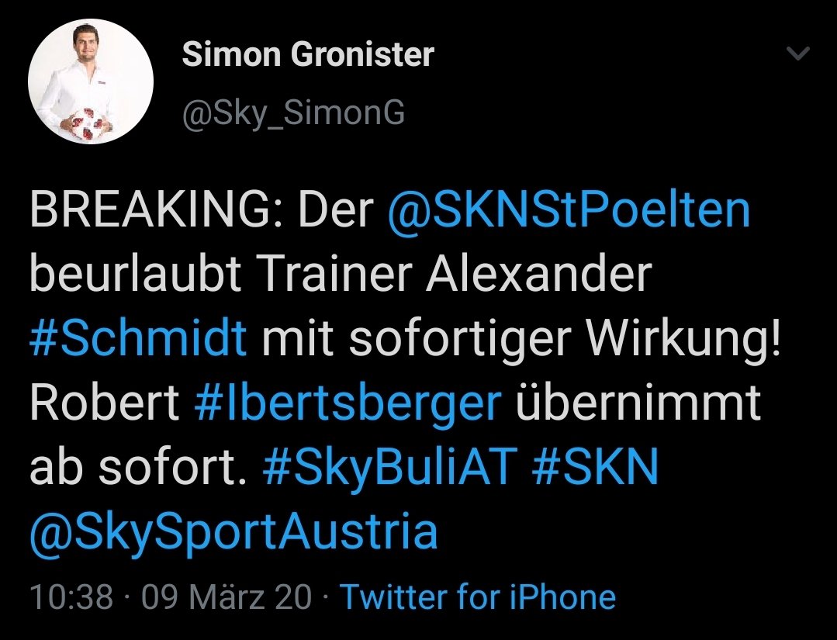Image resolution: width=837 pixels, height=640 pixels.
Task: Open the @Sky_SimonG handle
Action: pos(293,112)
